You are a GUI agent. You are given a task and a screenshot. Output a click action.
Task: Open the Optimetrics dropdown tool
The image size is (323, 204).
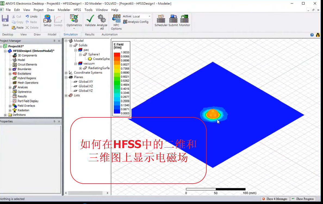(x=74, y=22)
